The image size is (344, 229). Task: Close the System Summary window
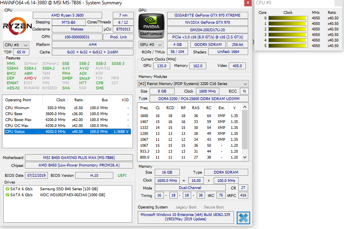(248, 3)
